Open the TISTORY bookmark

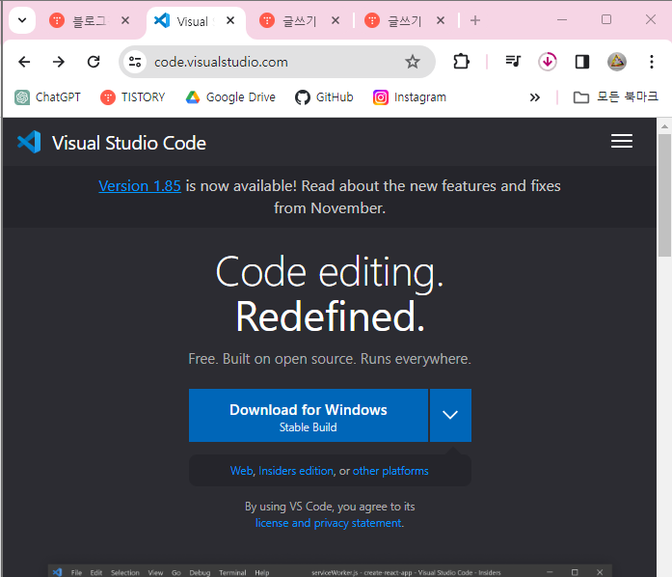click(x=132, y=97)
